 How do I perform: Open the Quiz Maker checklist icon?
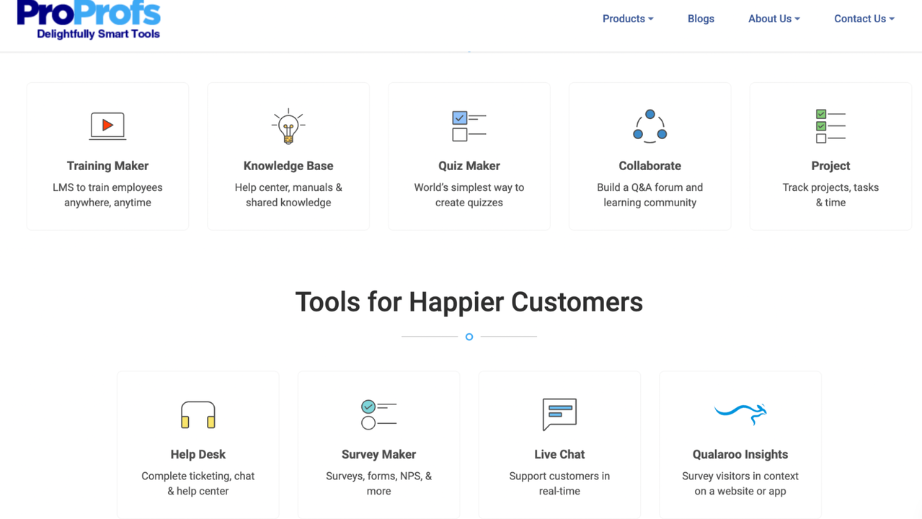click(x=469, y=124)
